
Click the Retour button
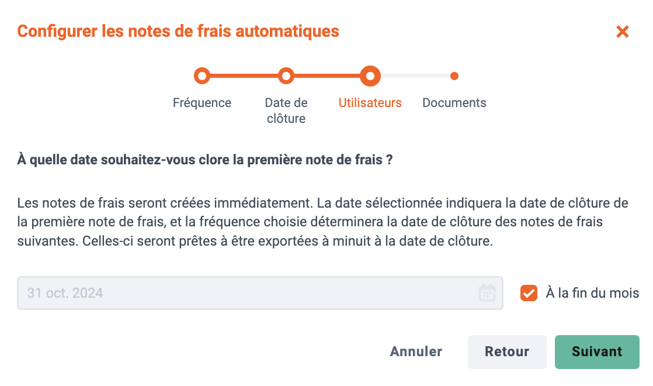coord(507,352)
